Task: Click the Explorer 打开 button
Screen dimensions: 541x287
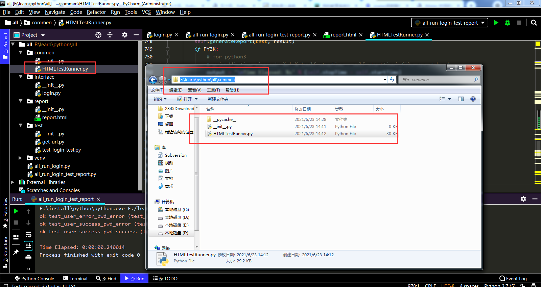Action: coord(185,99)
